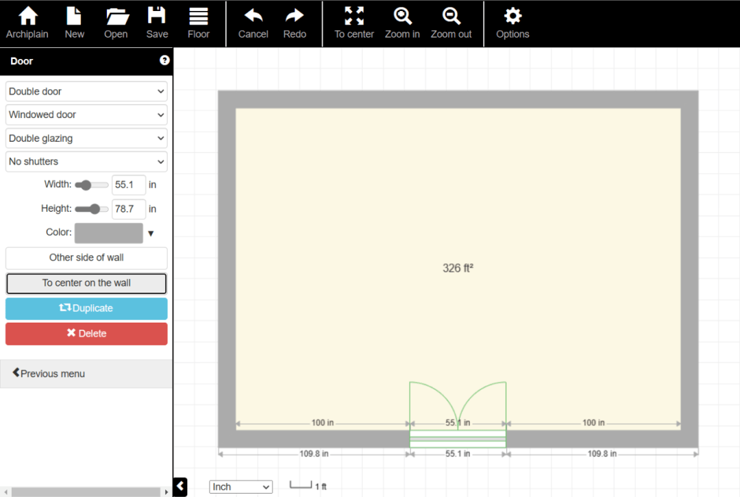Click the door Width input field
Screen dimensions: 740x497
(x=128, y=184)
